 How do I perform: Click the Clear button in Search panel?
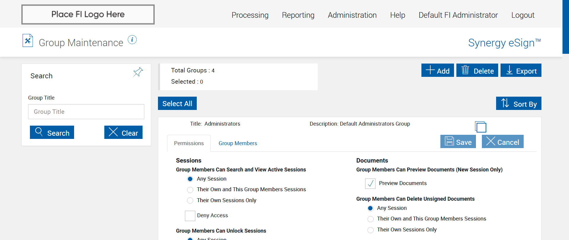point(123,132)
